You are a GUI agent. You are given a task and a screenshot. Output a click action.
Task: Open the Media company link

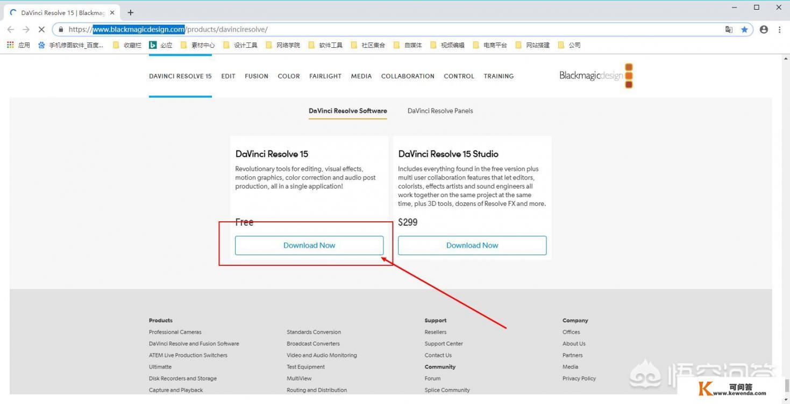(571, 367)
